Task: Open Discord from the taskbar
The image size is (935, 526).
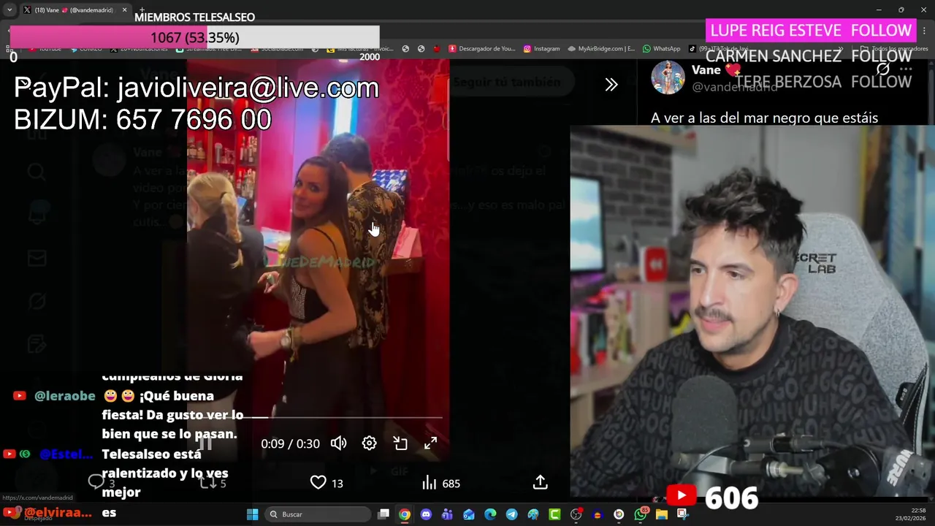Action: [426, 514]
